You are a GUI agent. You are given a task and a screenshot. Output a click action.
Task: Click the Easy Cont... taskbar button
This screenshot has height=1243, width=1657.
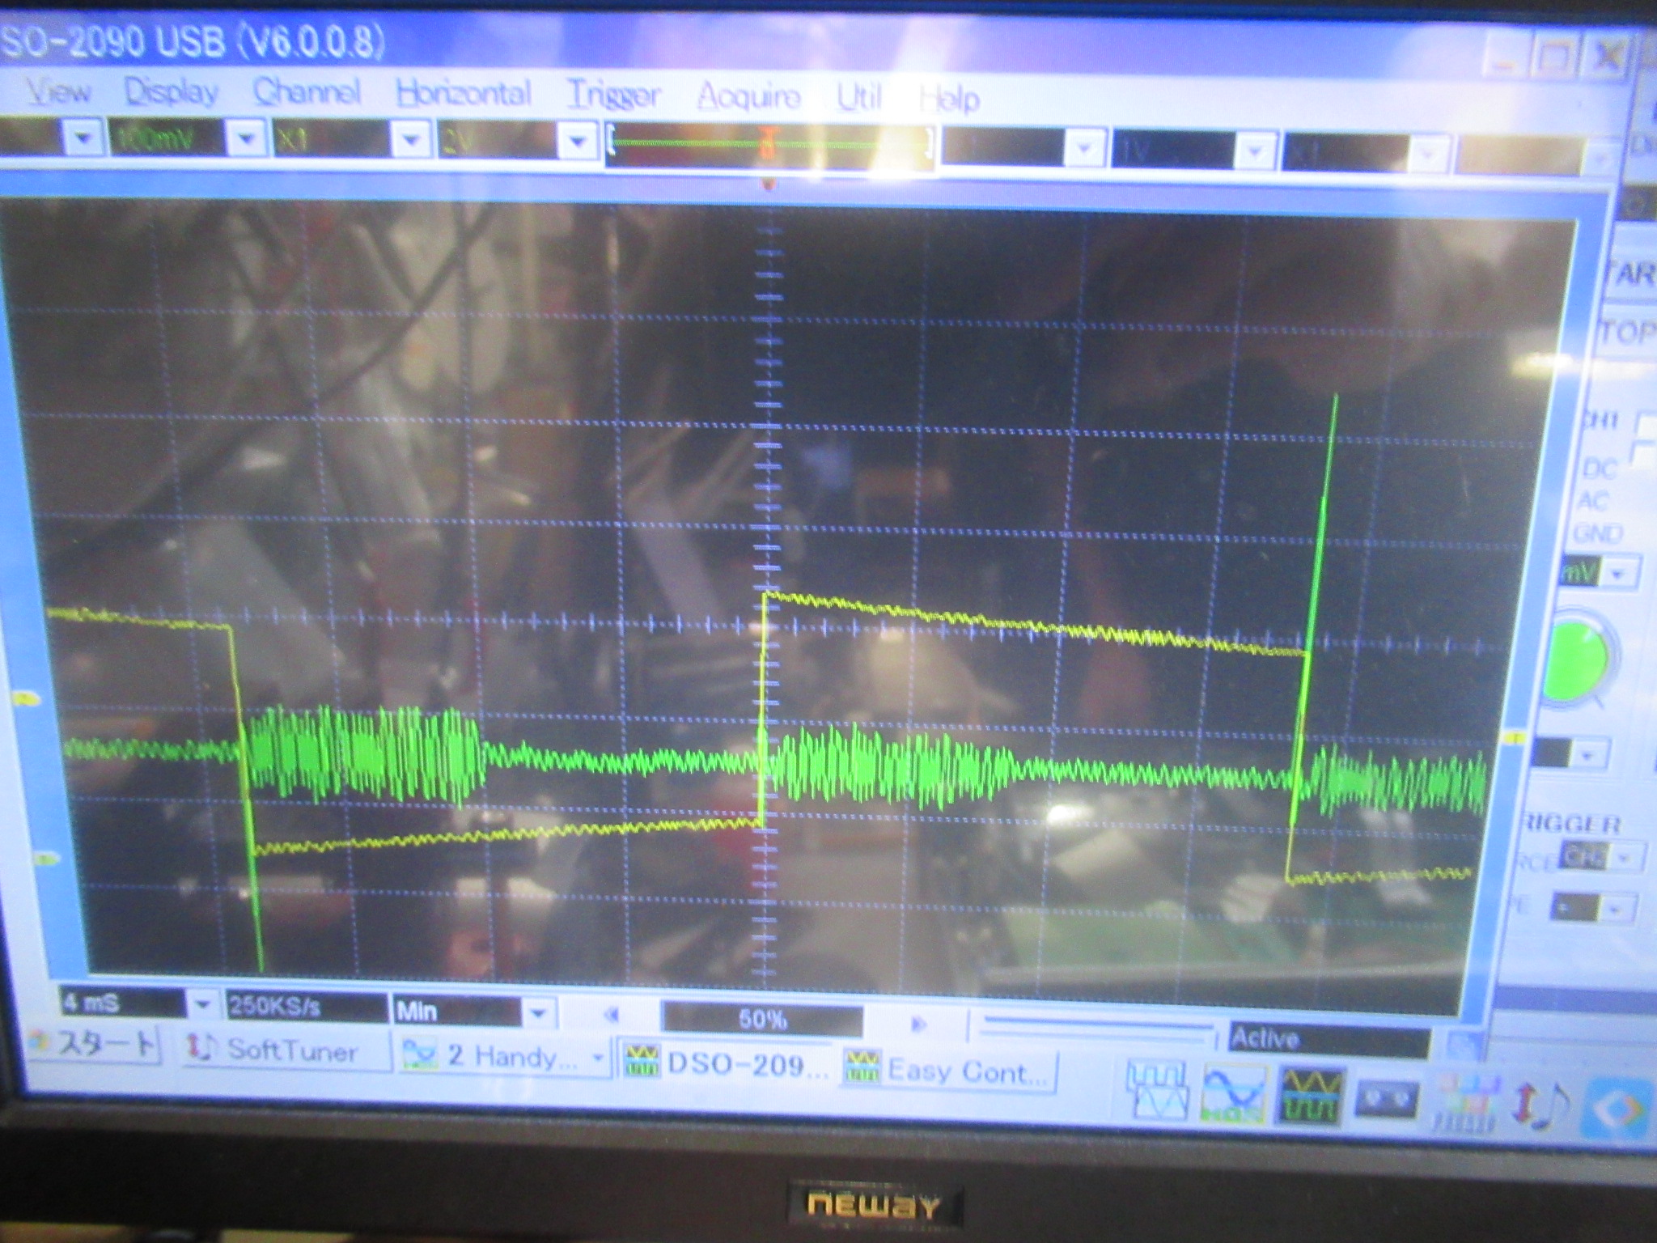click(948, 1071)
